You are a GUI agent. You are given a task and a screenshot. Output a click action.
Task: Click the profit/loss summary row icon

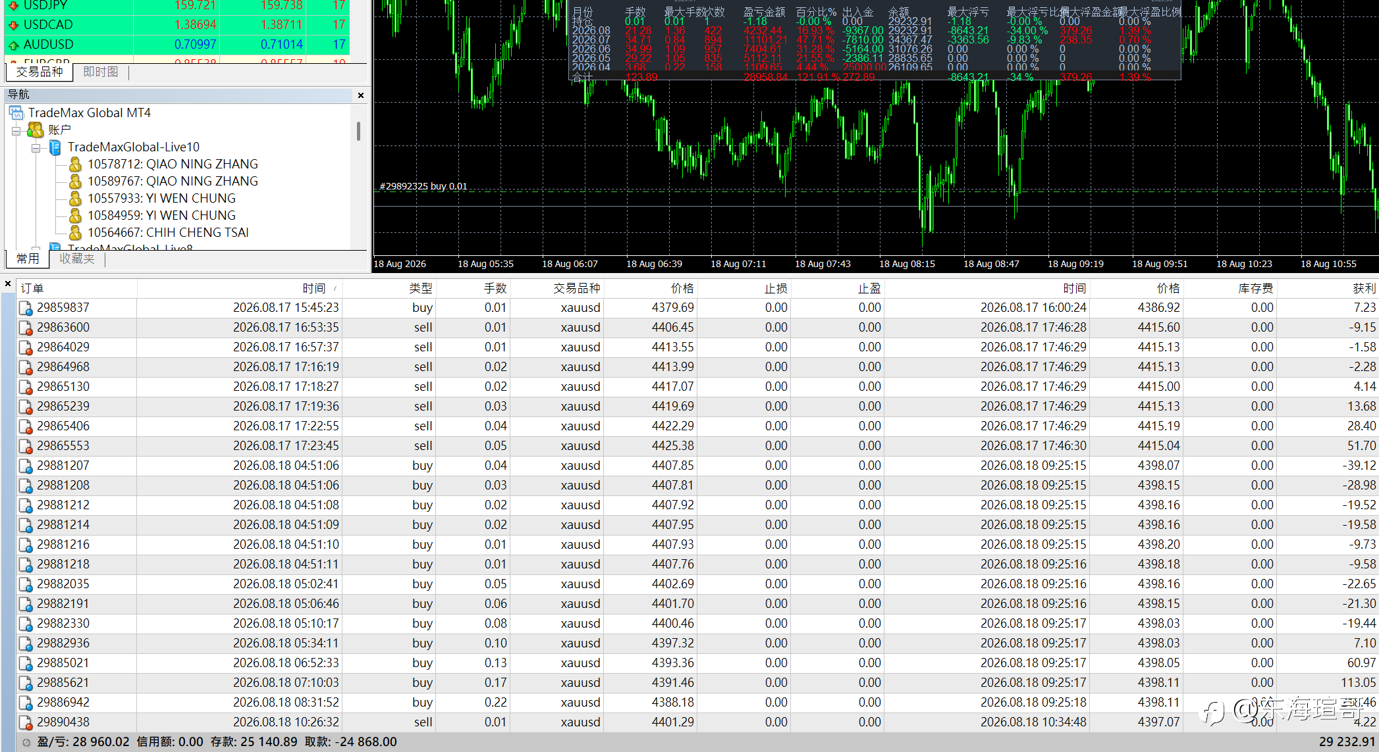tap(26, 742)
